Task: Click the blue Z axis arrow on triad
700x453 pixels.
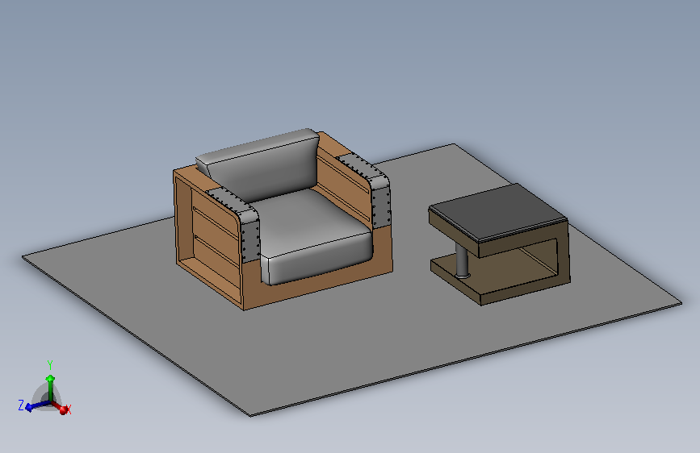Action: 35,406
